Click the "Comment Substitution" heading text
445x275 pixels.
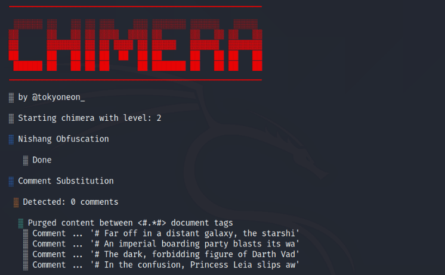(x=66, y=181)
